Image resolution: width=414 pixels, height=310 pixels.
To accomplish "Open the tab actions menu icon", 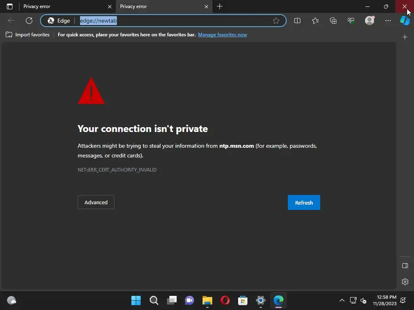I will pyautogui.click(x=10, y=6).
